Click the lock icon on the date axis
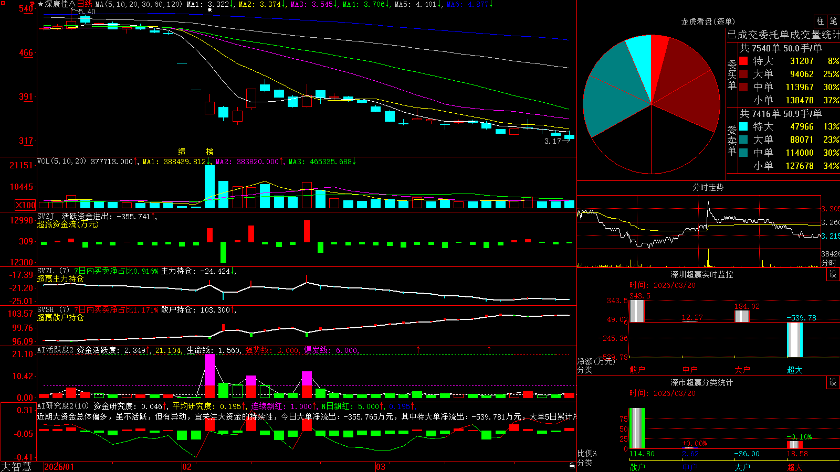Viewport: 840px width, 472px height. click(x=572, y=466)
